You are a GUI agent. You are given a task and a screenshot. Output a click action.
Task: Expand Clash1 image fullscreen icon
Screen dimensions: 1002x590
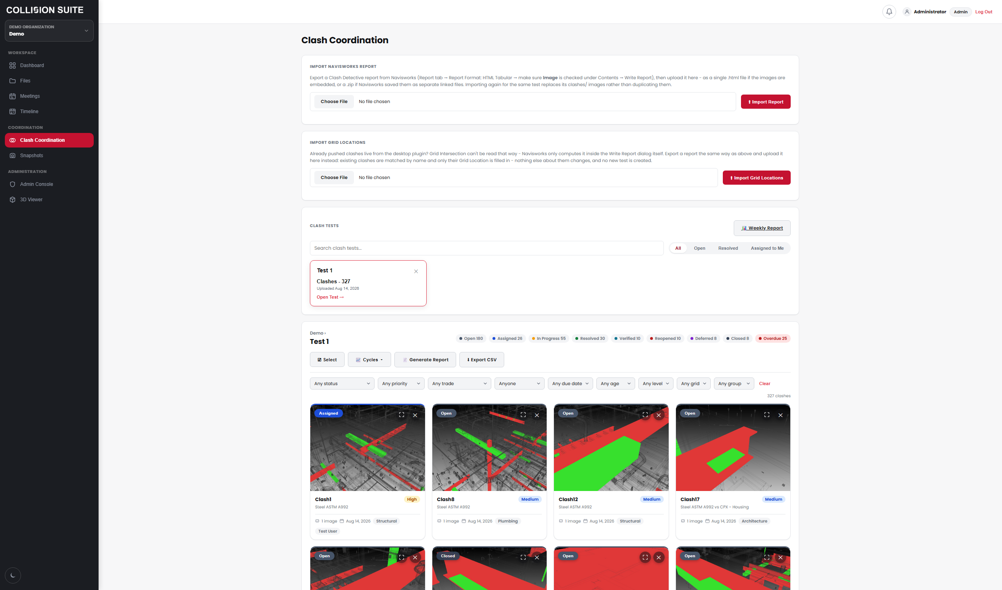(x=402, y=415)
